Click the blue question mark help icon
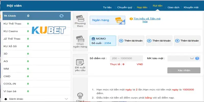 pos(197,58)
